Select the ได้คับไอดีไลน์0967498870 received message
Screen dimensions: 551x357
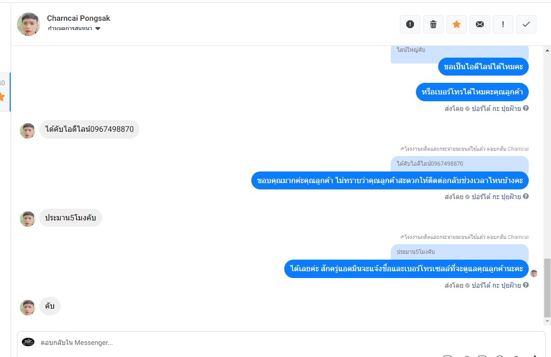89,129
